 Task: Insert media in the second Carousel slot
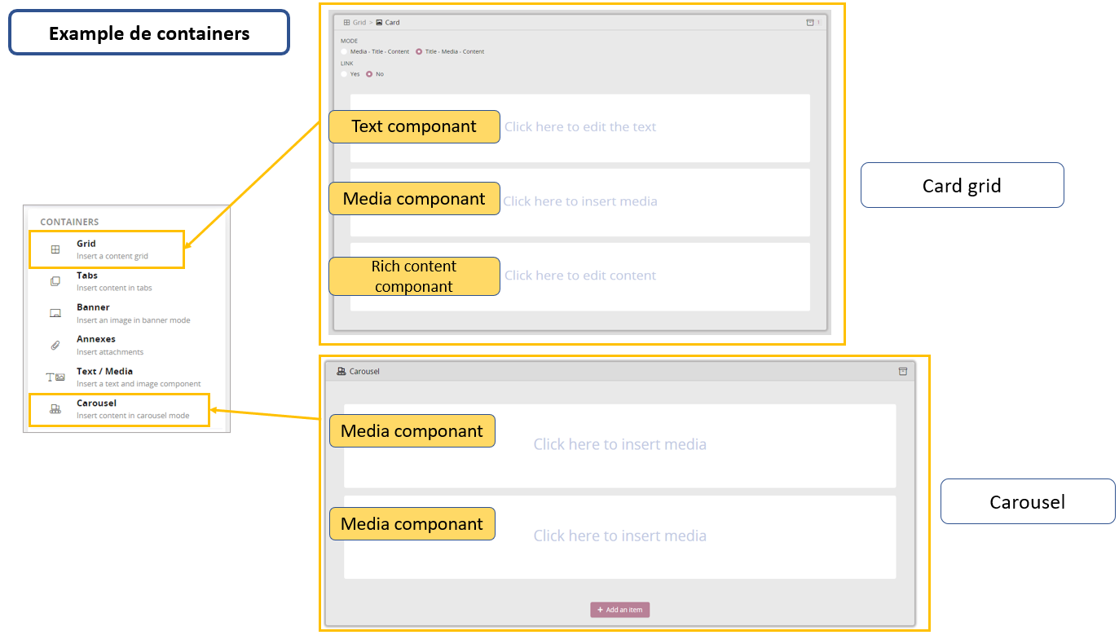(x=620, y=536)
